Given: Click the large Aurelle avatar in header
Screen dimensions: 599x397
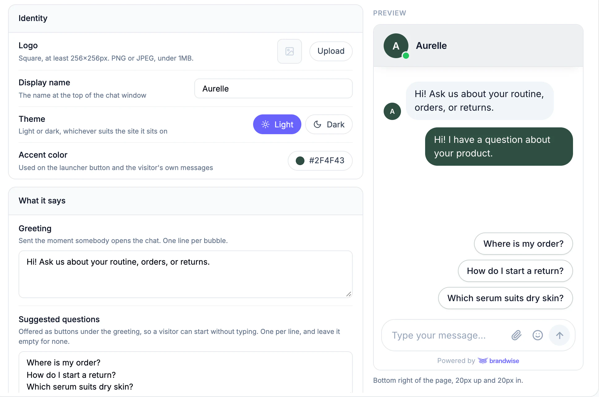Looking at the screenshot, I should (396, 46).
